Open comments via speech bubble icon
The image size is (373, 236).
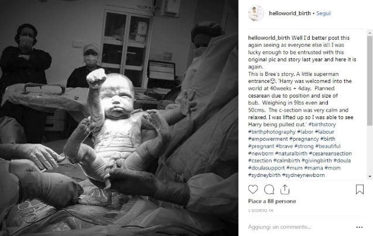click(x=269, y=189)
